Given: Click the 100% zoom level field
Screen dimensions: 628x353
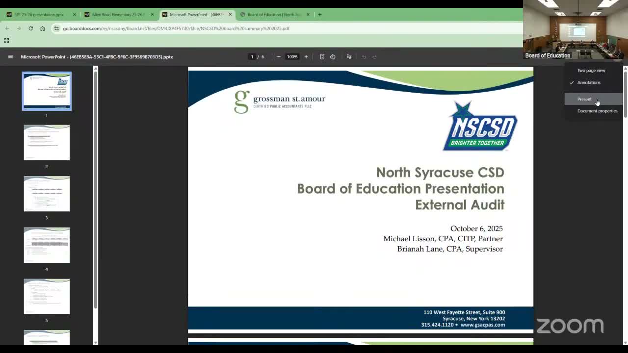Looking at the screenshot, I should click(x=292, y=57).
